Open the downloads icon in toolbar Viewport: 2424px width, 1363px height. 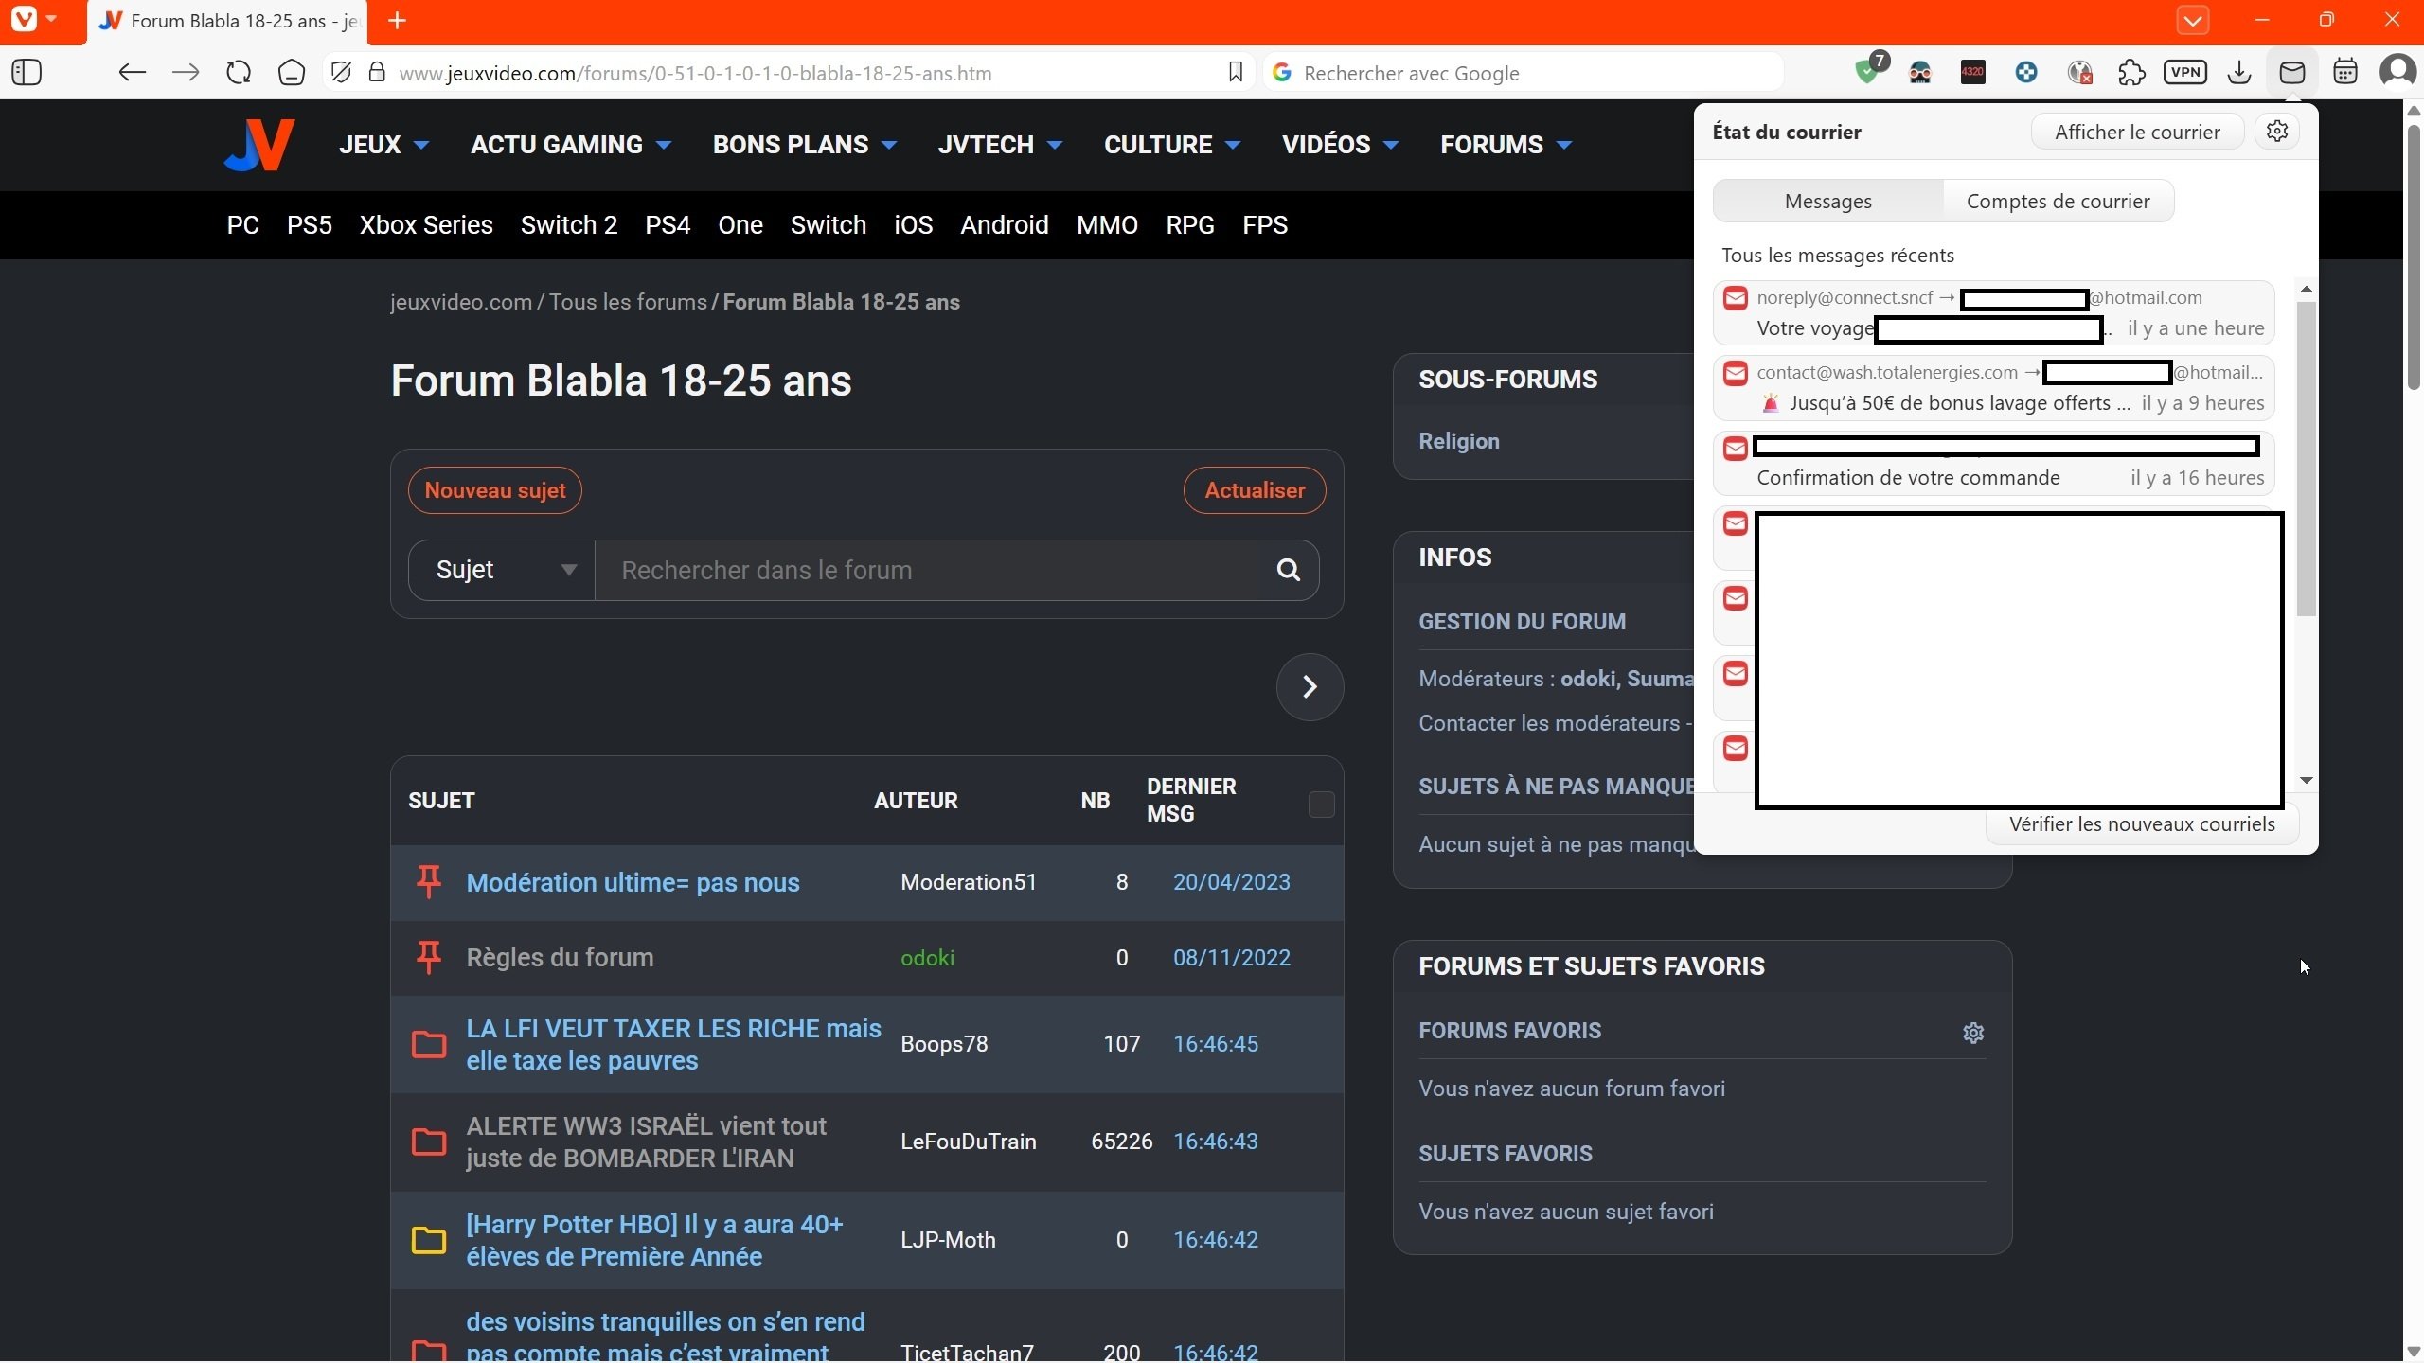[2238, 73]
